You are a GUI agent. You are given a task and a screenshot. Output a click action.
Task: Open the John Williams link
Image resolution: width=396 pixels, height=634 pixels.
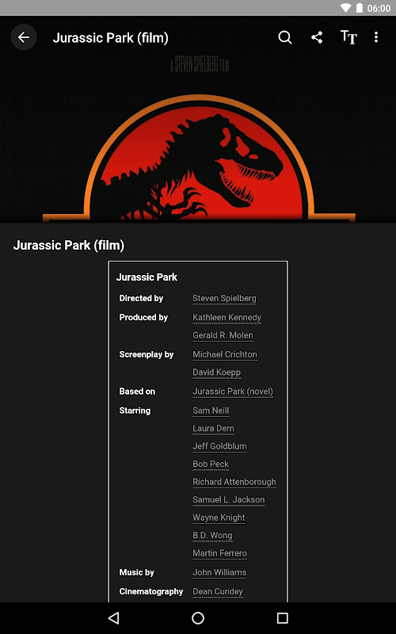(219, 572)
